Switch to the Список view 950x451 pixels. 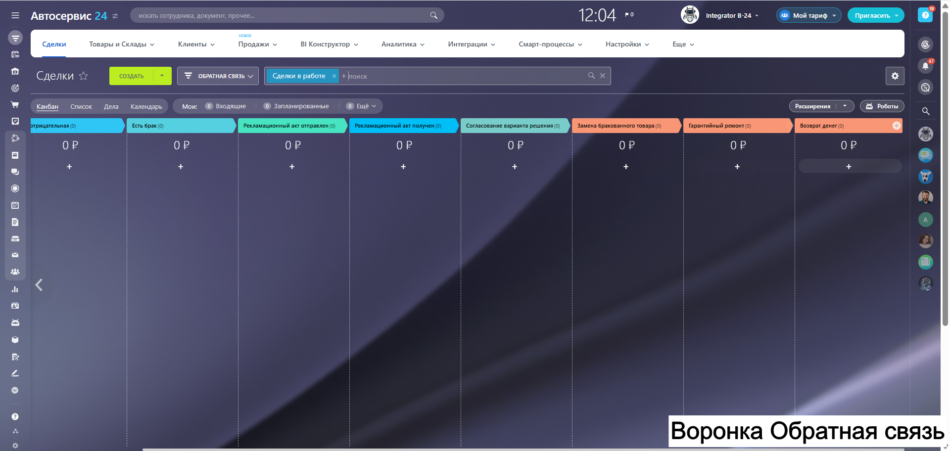pyautogui.click(x=81, y=106)
